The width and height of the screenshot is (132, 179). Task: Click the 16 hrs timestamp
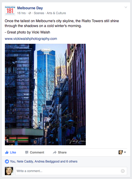[x=21, y=13]
